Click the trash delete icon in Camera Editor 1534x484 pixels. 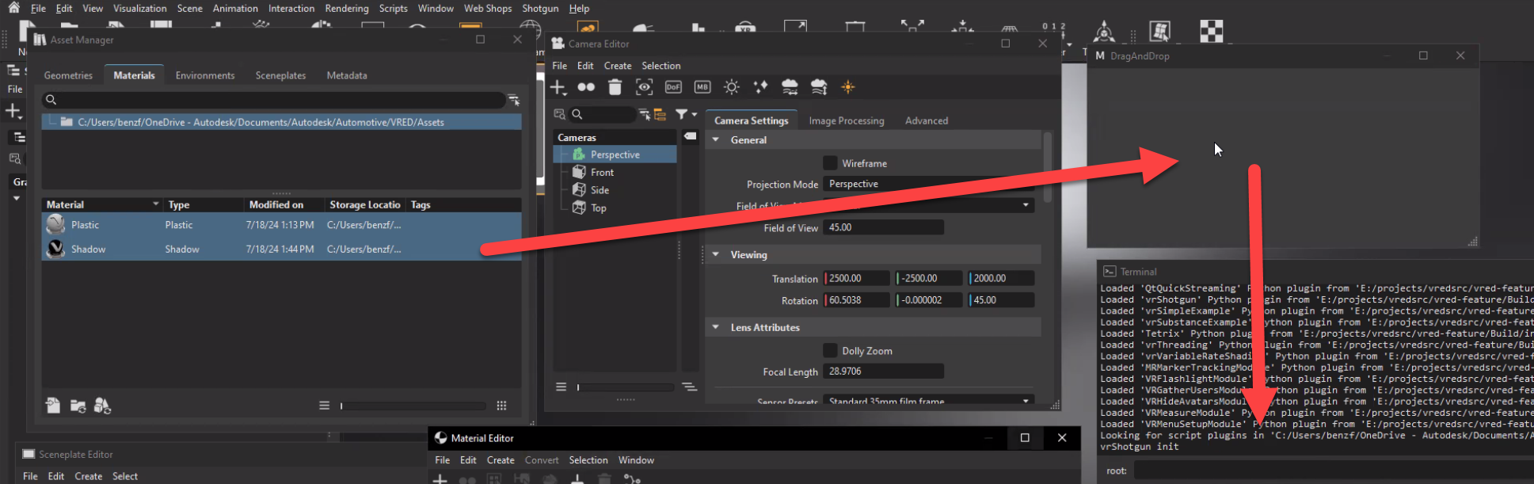tap(615, 87)
